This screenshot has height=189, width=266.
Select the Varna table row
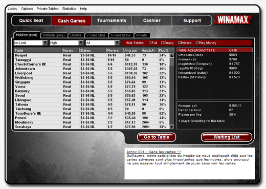click(x=92, y=87)
